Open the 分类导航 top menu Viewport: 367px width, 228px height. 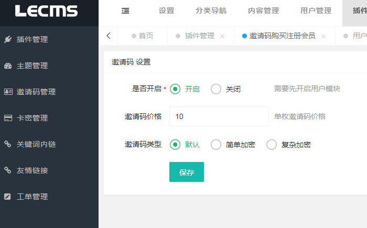click(x=211, y=10)
